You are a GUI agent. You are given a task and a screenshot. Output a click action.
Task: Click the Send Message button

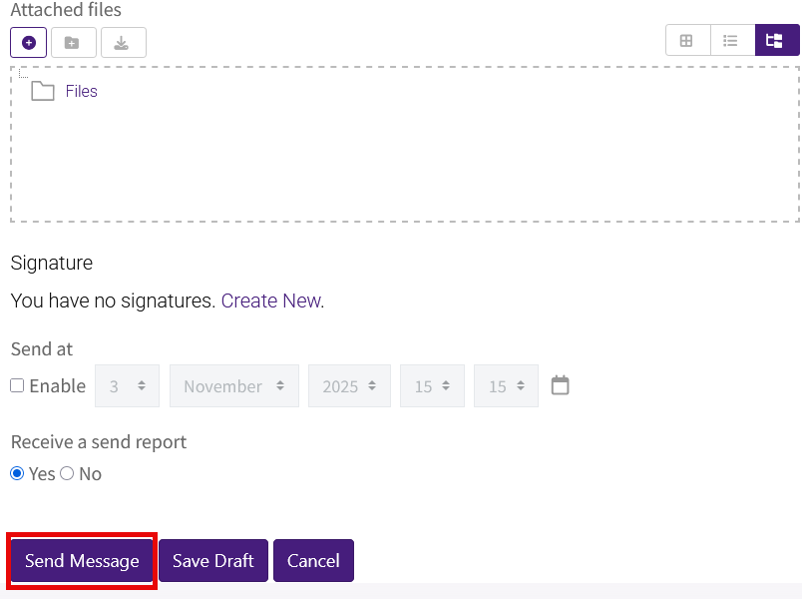(81, 560)
